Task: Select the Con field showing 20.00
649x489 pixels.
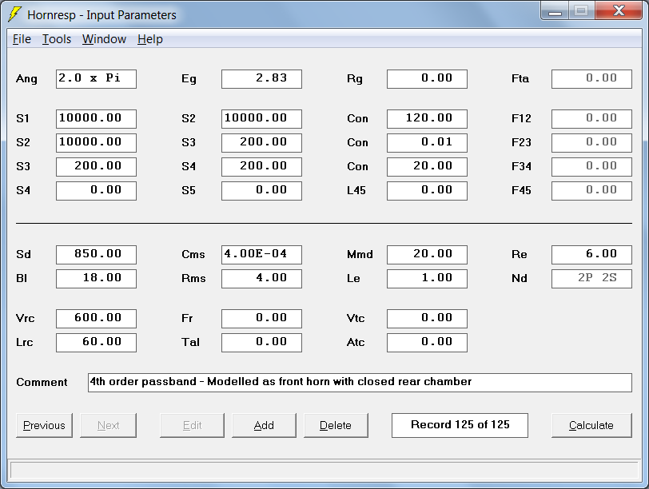Action: (x=427, y=167)
